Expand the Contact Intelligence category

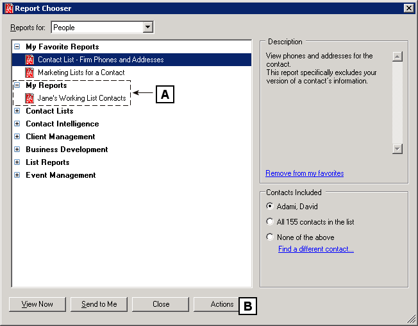[x=17, y=123]
